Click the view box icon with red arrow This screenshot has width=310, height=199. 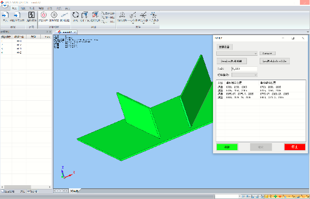95,15
